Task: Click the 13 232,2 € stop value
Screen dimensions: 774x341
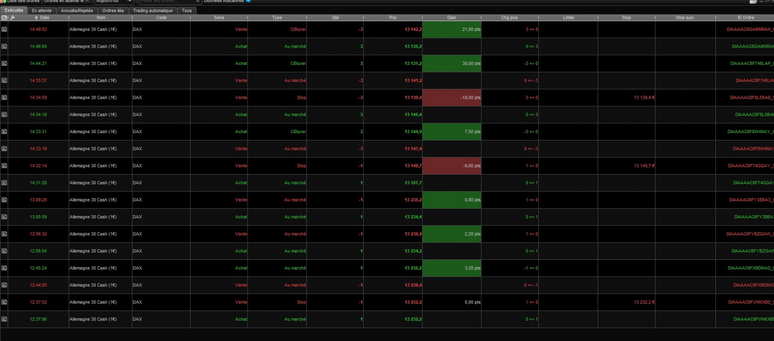Action: [x=644, y=302]
